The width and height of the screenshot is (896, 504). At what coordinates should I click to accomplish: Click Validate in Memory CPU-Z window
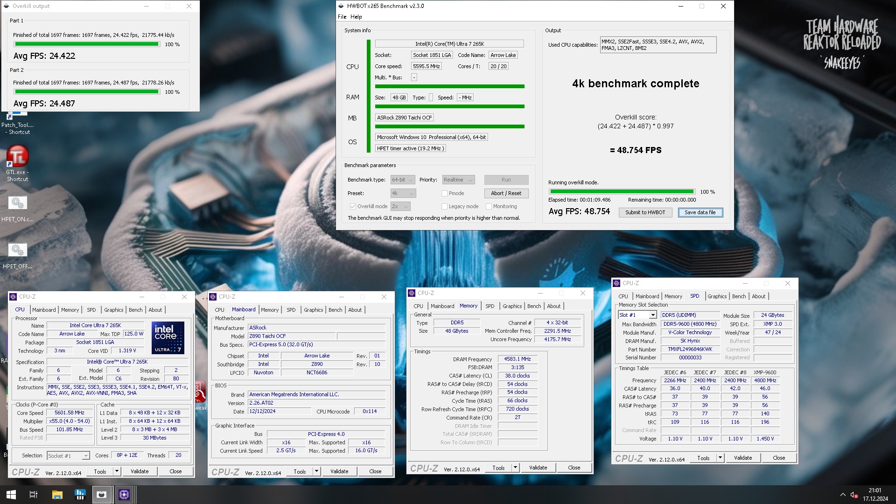[x=538, y=468]
